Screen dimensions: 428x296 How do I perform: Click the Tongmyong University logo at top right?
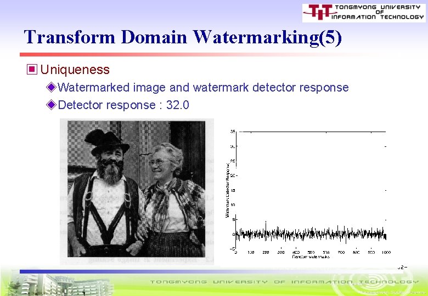tap(364, 13)
